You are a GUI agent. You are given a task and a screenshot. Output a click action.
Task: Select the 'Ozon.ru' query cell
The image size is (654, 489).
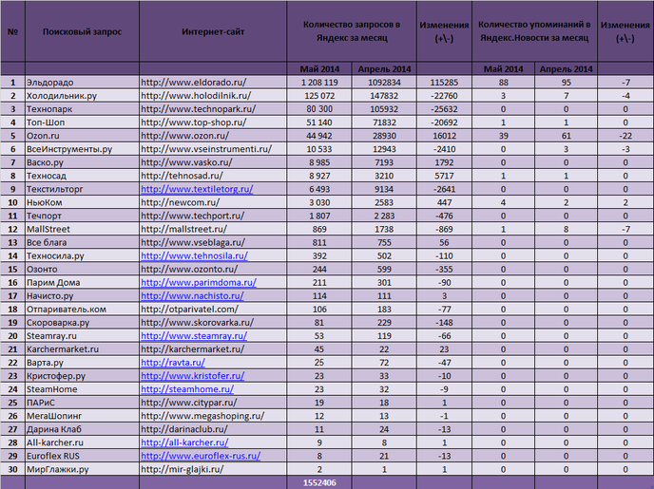82,136
